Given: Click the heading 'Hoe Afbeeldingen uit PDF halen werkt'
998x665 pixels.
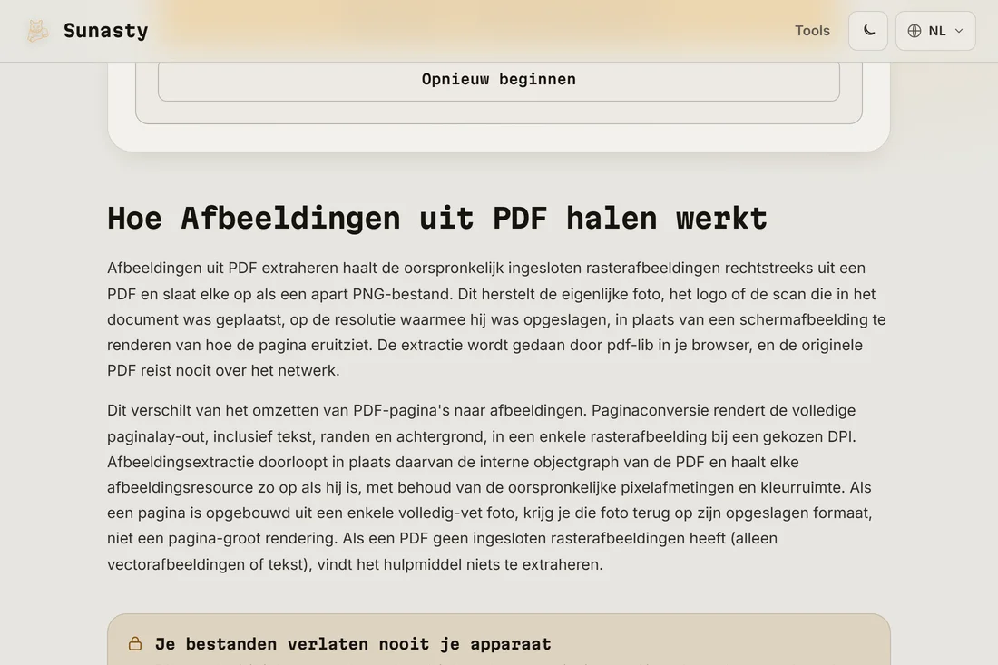Looking at the screenshot, I should pyautogui.click(x=437, y=219).
